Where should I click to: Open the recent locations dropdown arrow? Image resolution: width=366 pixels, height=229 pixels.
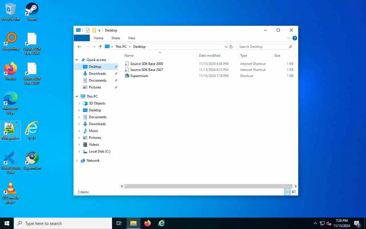tap(94, 47)
